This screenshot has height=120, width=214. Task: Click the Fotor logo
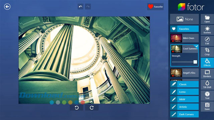coord(191,7)
